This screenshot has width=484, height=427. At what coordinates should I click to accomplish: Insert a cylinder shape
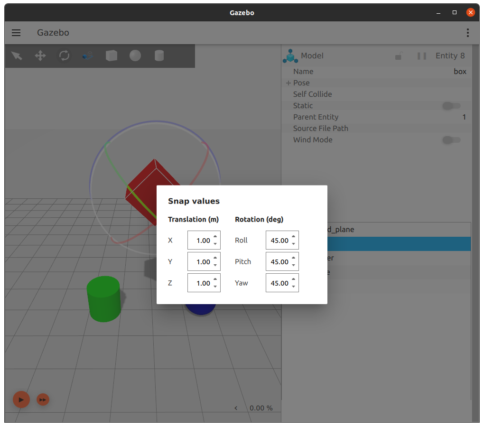tap(159, 56)
